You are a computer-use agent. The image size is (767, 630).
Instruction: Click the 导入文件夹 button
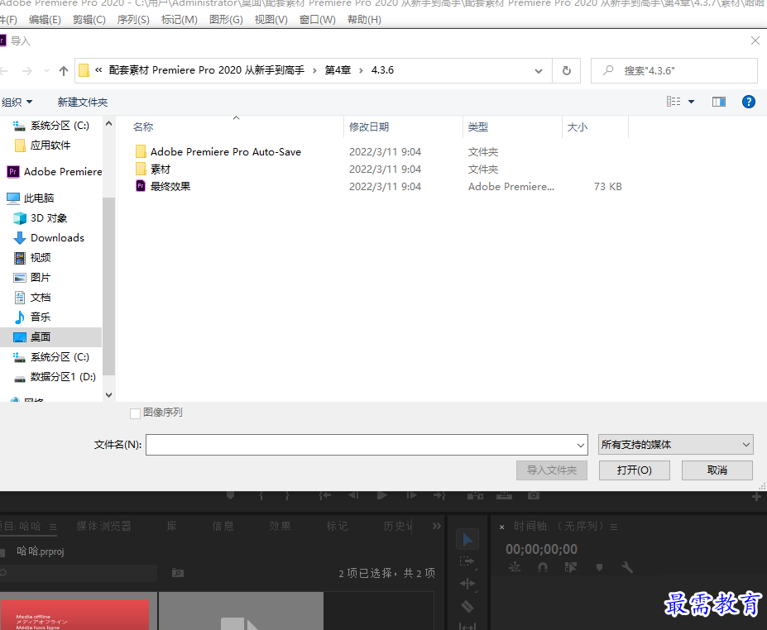point(552,470)
